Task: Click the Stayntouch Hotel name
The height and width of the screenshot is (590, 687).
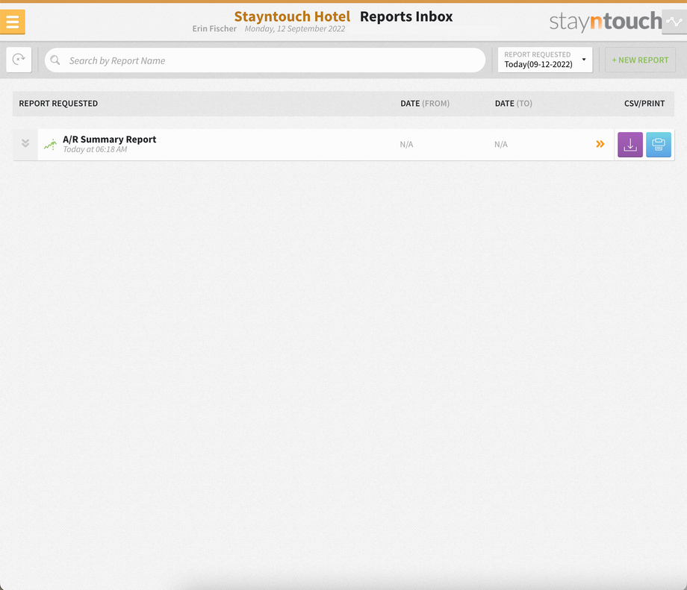Action: [292, 16]
